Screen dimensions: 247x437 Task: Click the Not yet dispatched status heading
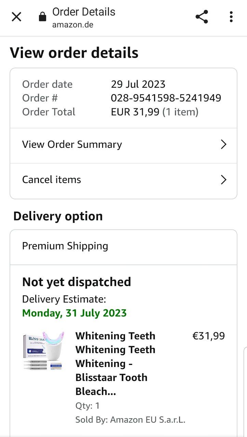coord(77,282)
